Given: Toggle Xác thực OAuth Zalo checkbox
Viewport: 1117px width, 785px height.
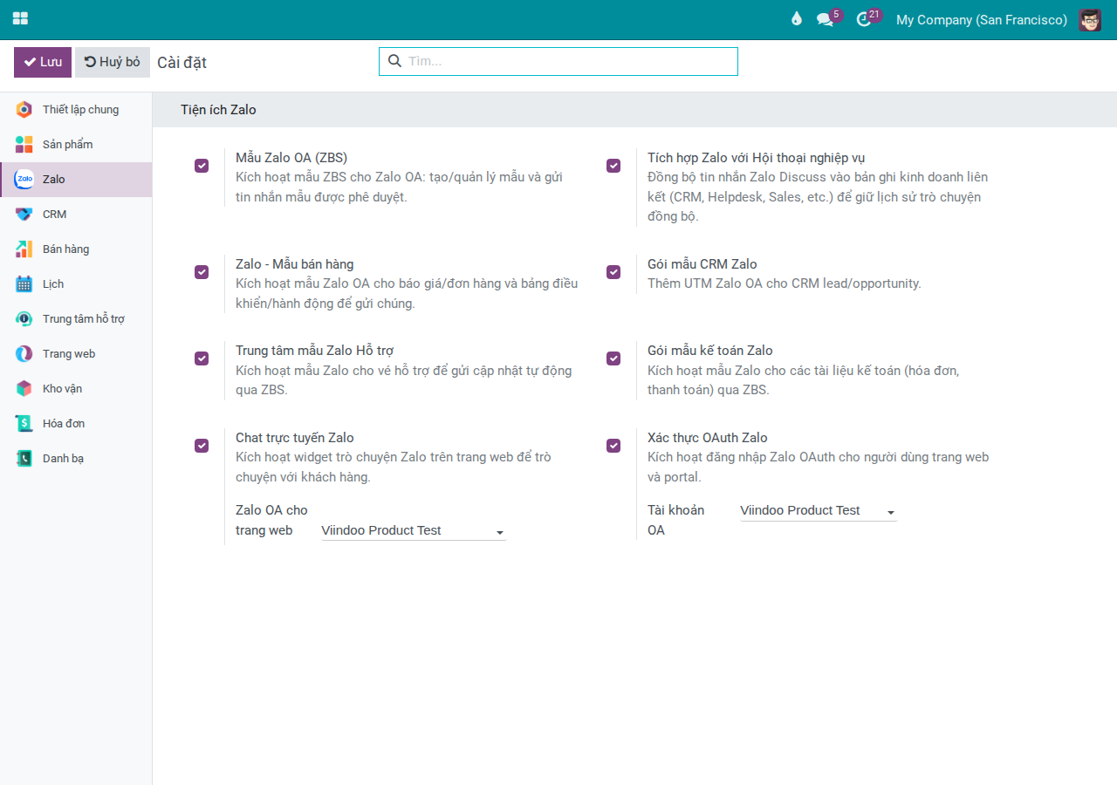Looking at the screenshot, I should click(x=613, y=446).
